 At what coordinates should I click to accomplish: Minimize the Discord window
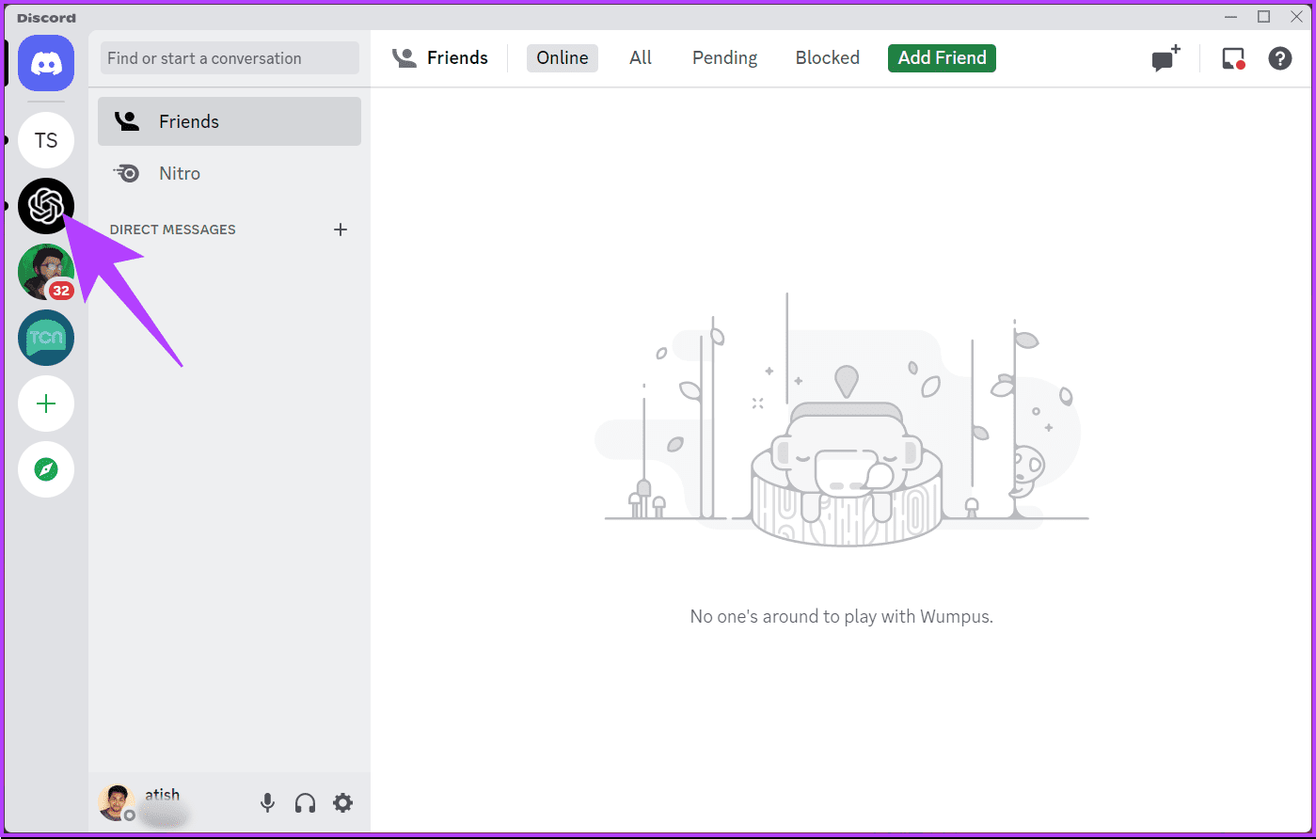(x=1231, y=17)
